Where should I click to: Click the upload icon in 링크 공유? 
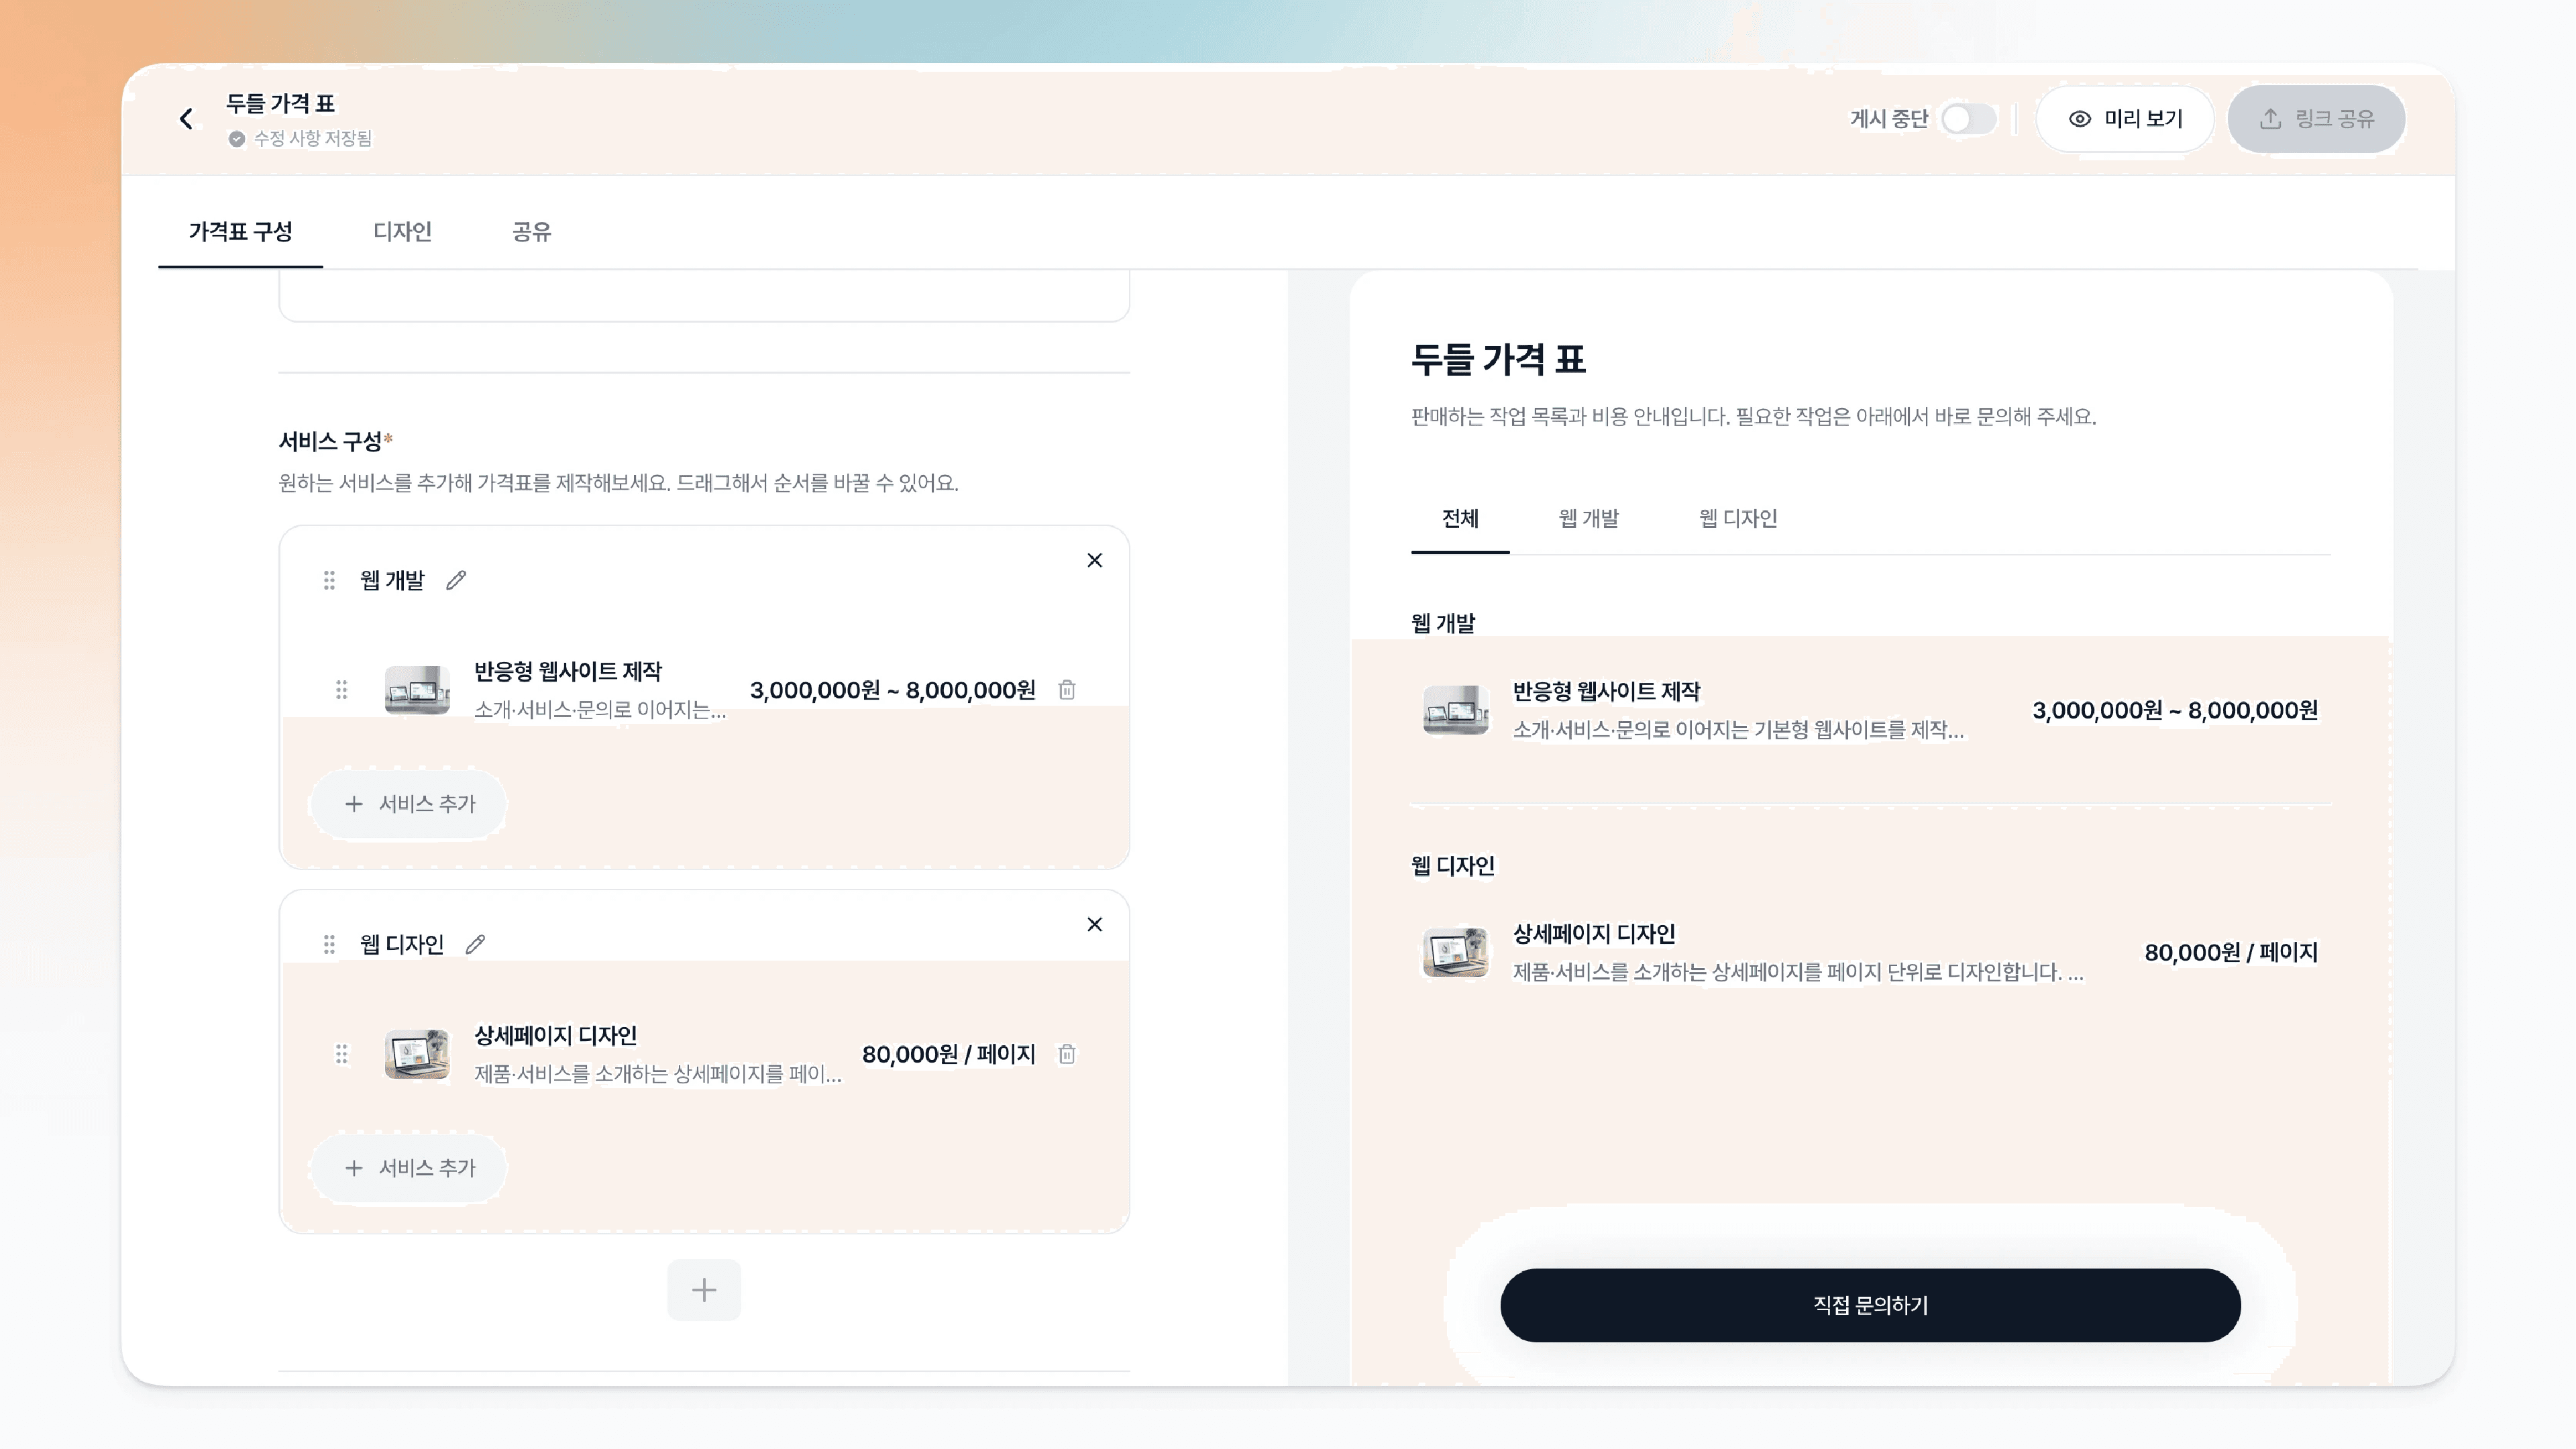tap(2271, 119)
